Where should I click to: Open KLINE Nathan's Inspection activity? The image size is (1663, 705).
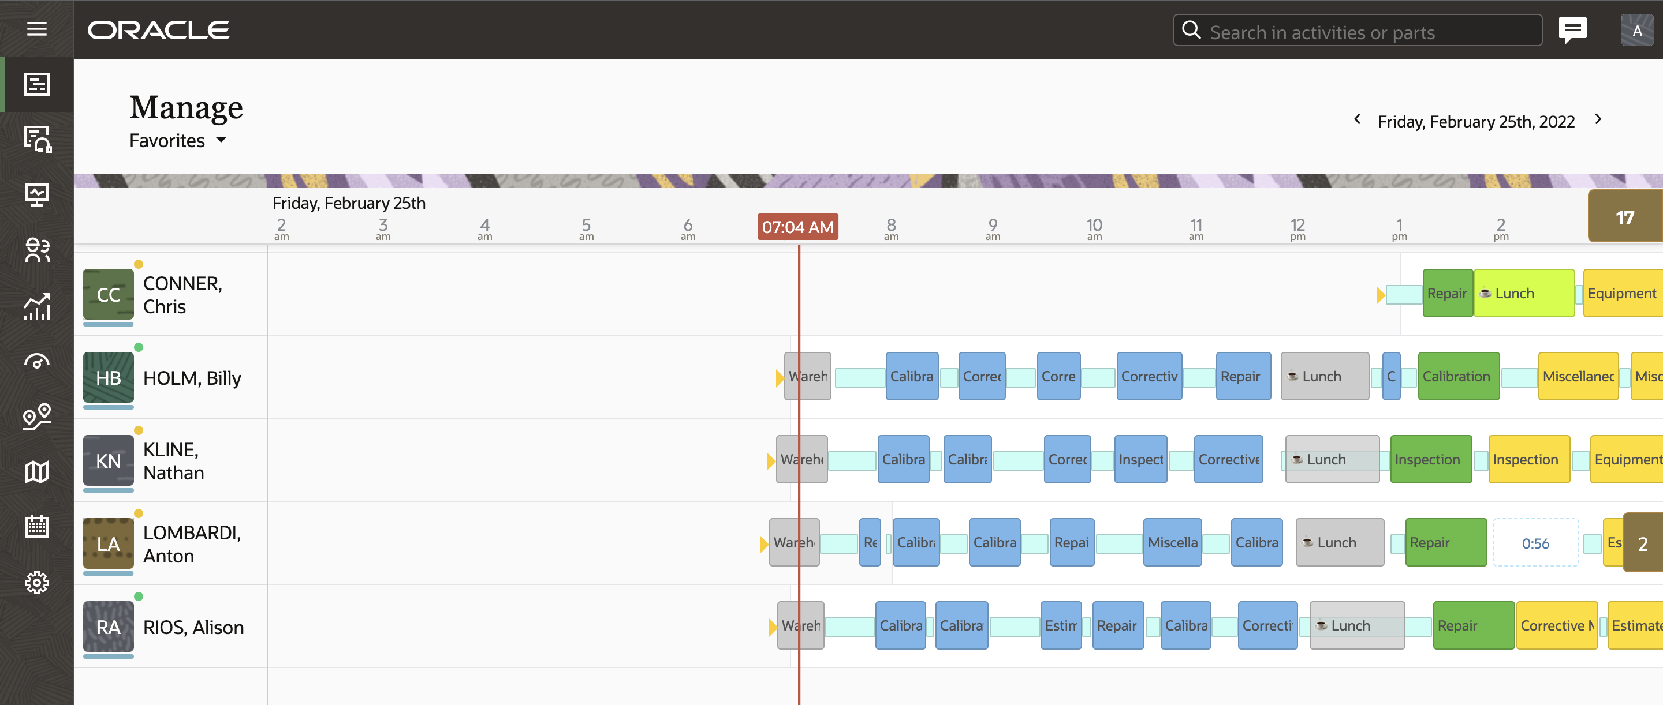point(1430,459)
